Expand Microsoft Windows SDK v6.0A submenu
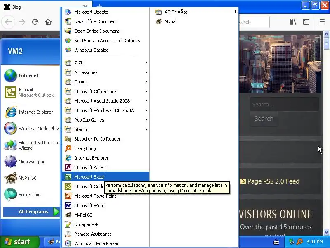 [106, 110]
